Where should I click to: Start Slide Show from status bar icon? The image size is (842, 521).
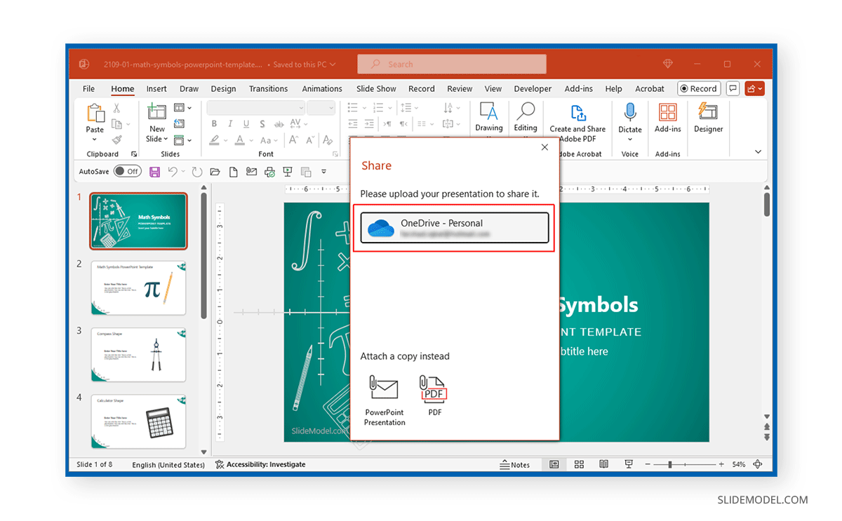tap(628, 464)
